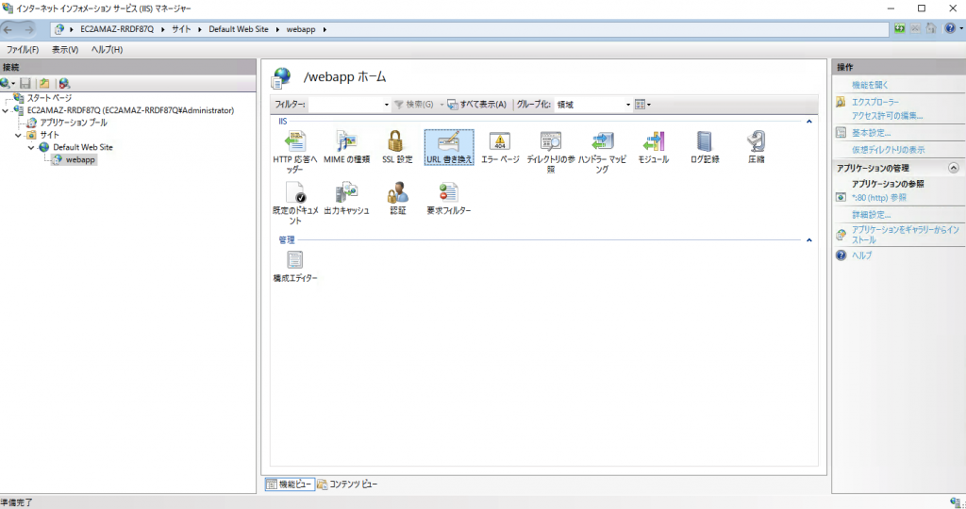Image resolution: width=966 pixels, height=509 pixels.
Task: Open the グループ化 dropdown list
Action: point(628,105)
